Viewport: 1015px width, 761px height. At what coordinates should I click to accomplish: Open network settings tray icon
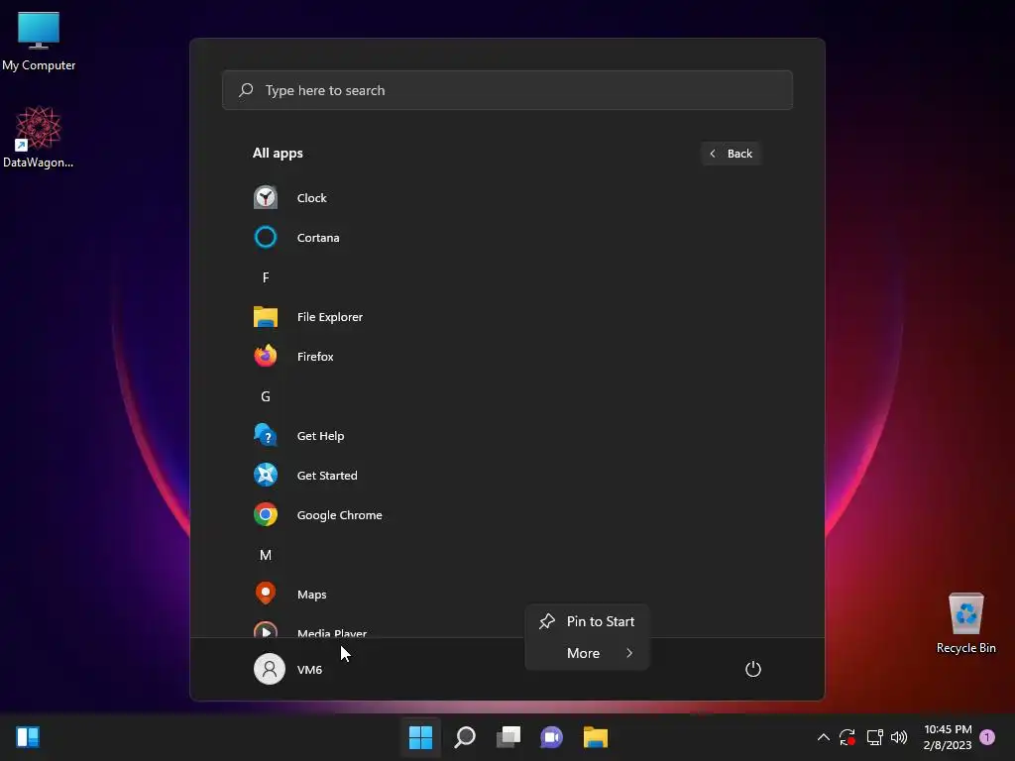(x=874, y=737)
